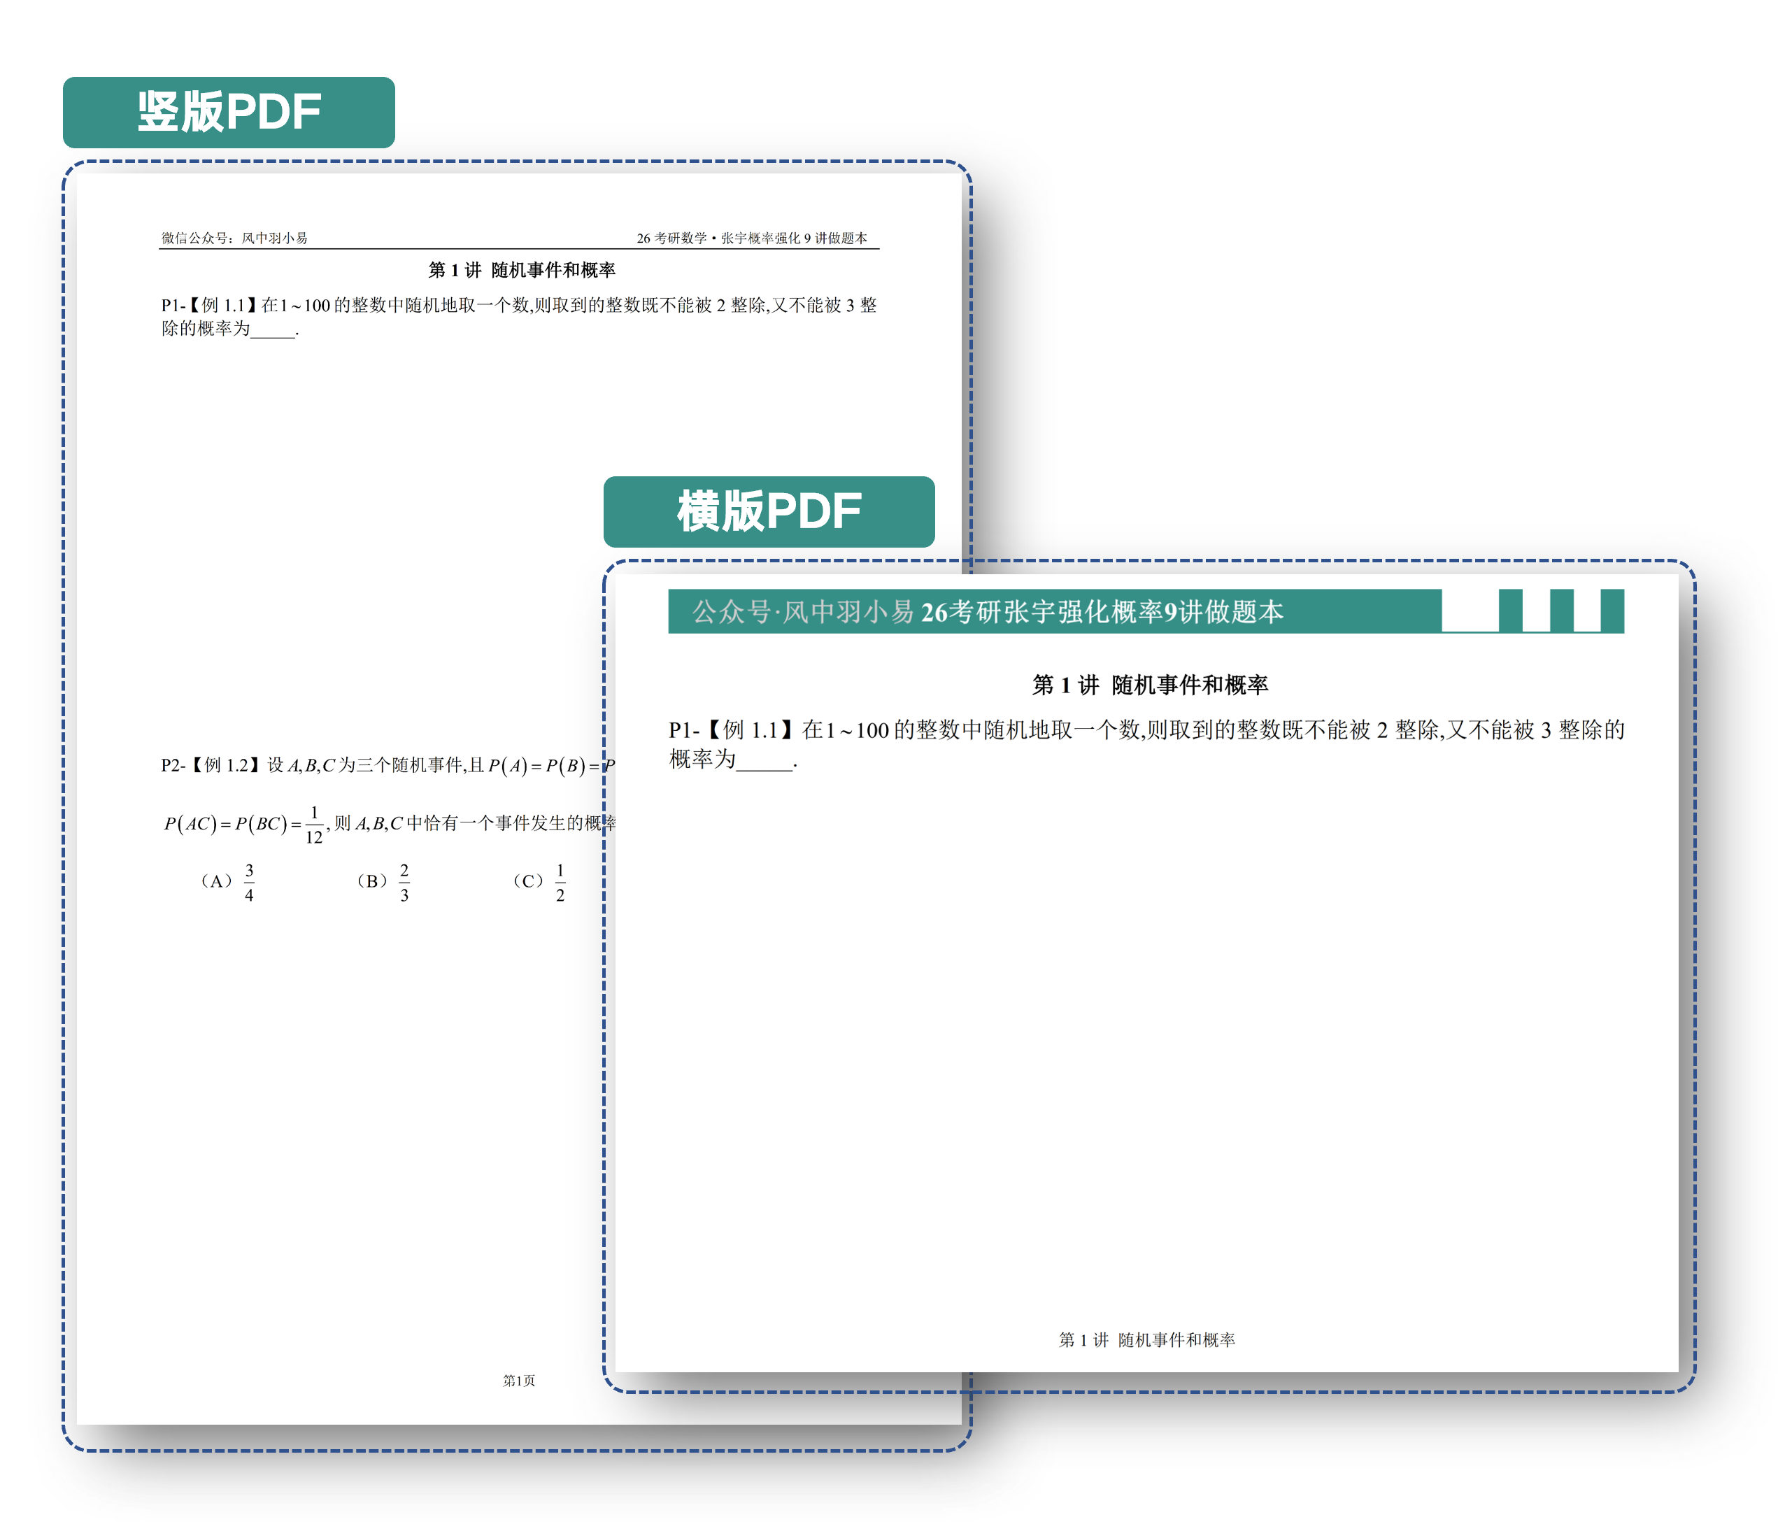Click the 横版PDF green label
Image resolution: width=1778 pixels, height=1524 pixels.
tap(769, 511)
